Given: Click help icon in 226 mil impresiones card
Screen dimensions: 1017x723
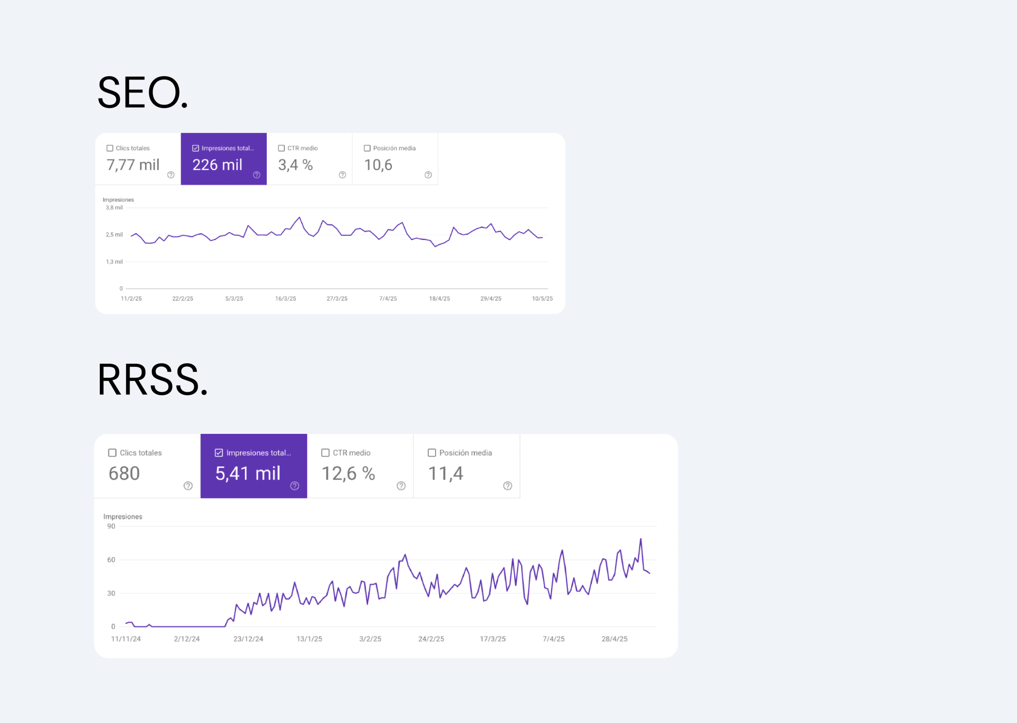Looking at the screenshot, I should coord(257,175).
